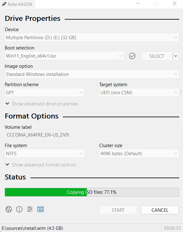183x232 pixels.
Task: Show the log window icon
Action: (40, 209)
